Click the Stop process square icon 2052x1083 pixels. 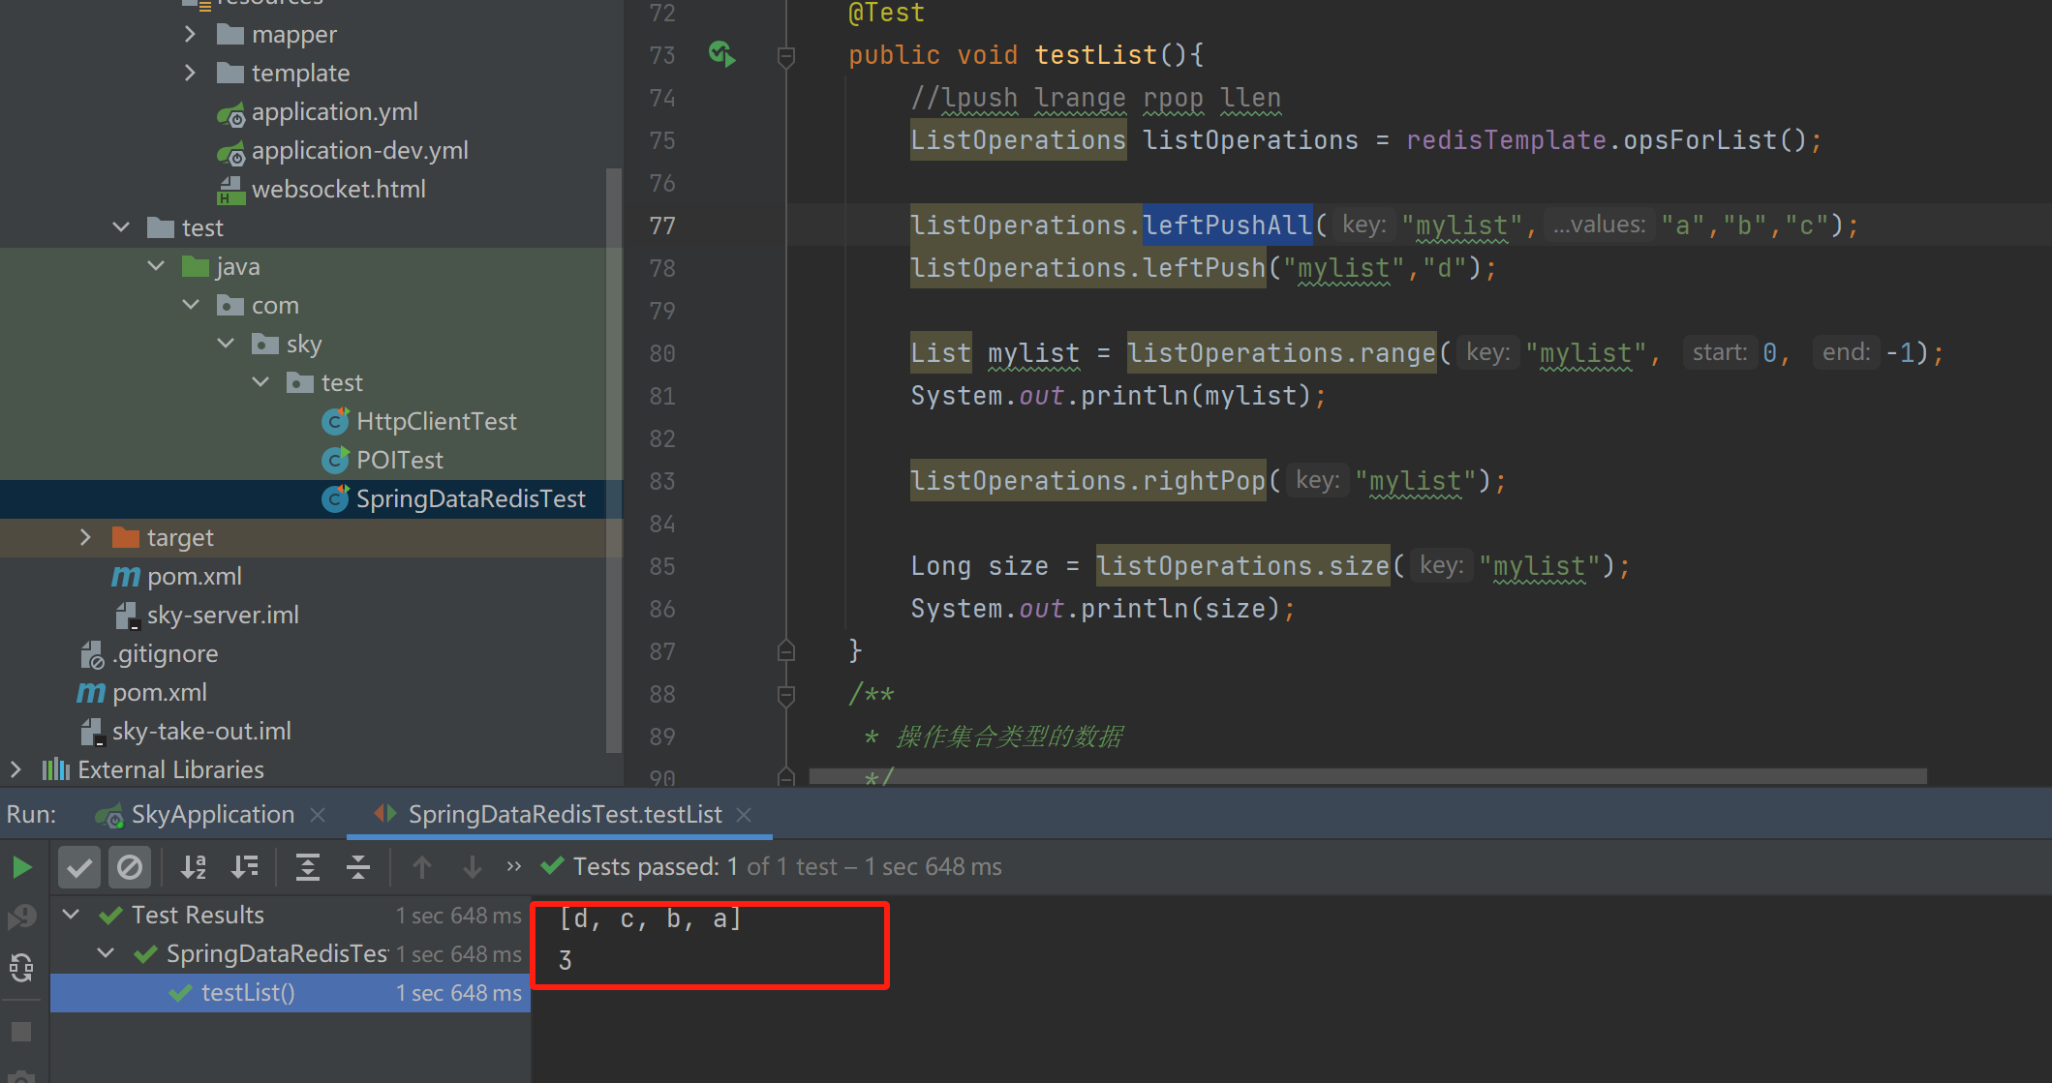21,1032
